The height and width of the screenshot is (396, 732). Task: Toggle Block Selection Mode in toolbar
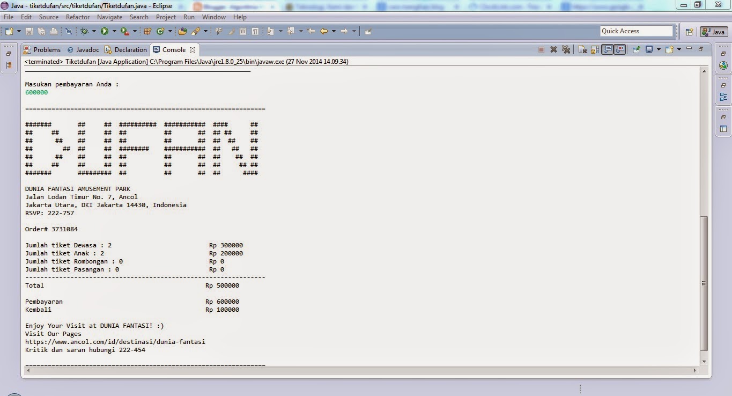(x=243, y=31)
